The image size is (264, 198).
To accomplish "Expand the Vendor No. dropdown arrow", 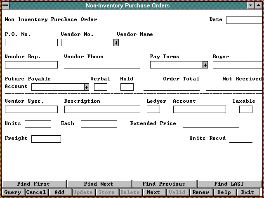I will click(x=116, y=42).
